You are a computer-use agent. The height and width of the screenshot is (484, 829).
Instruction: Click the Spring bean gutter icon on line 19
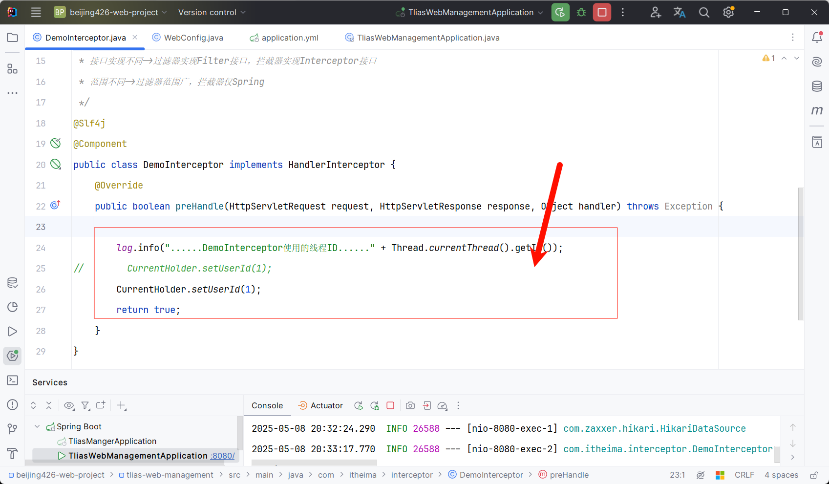(56, 143)
